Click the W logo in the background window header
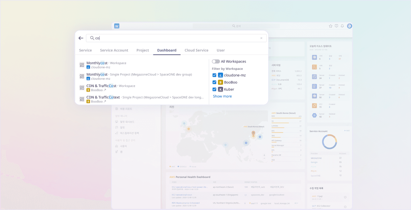Viewport: 411px width, 210px height. (x=117, y=26)
